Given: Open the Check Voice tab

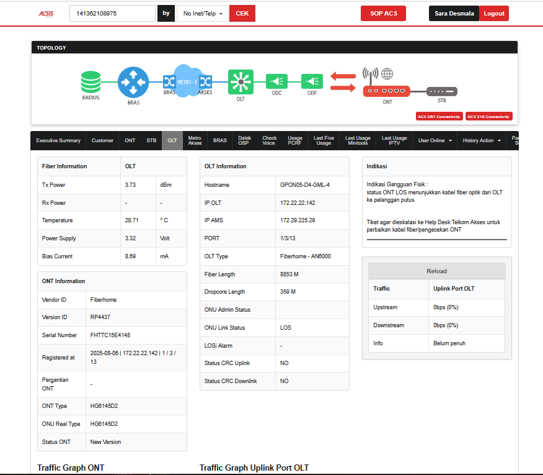Looking at the screenshot, I should (269, 140).
